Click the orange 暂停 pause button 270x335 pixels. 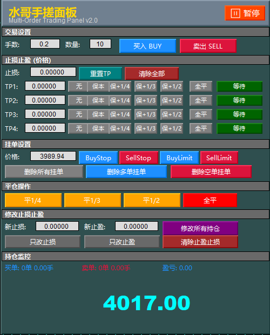[x=245, y=13]
